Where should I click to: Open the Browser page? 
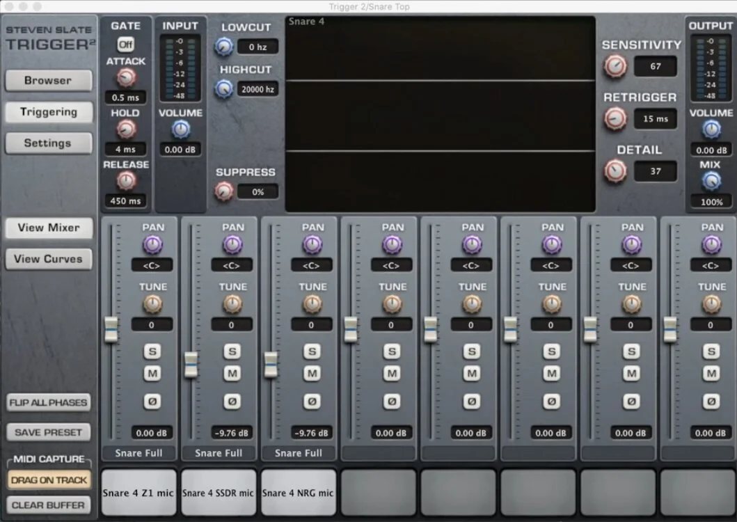point(49,81)
